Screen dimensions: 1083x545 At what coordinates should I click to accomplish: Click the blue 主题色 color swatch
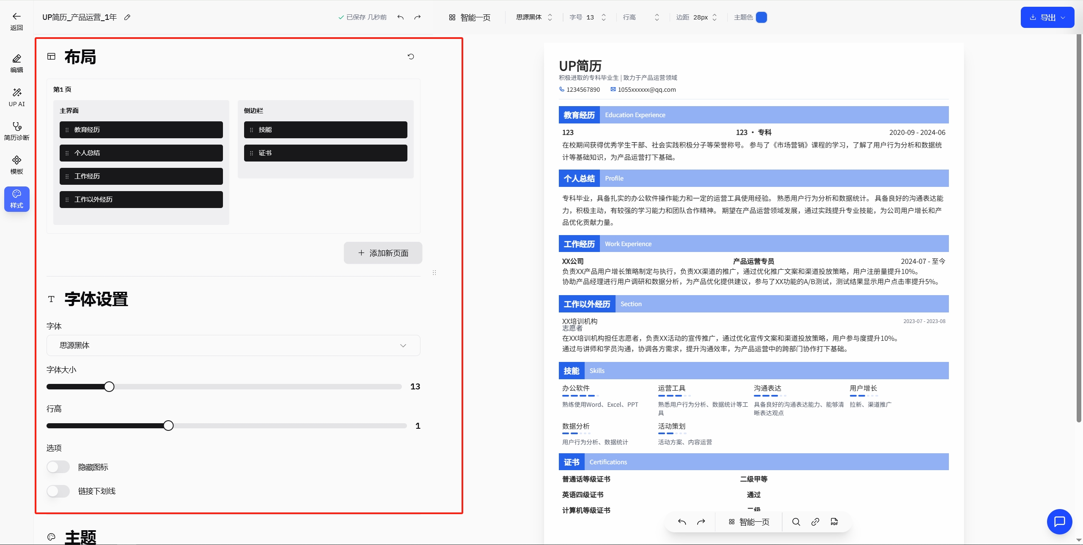[x=761, y=17]
